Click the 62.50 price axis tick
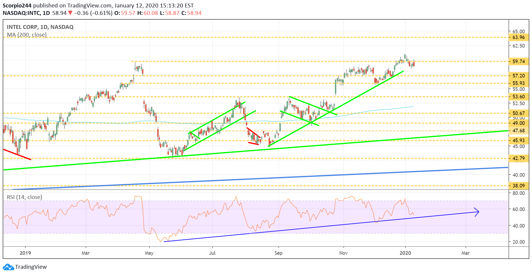532x275 pixels. pyautogui.click(x=519, y=46)
